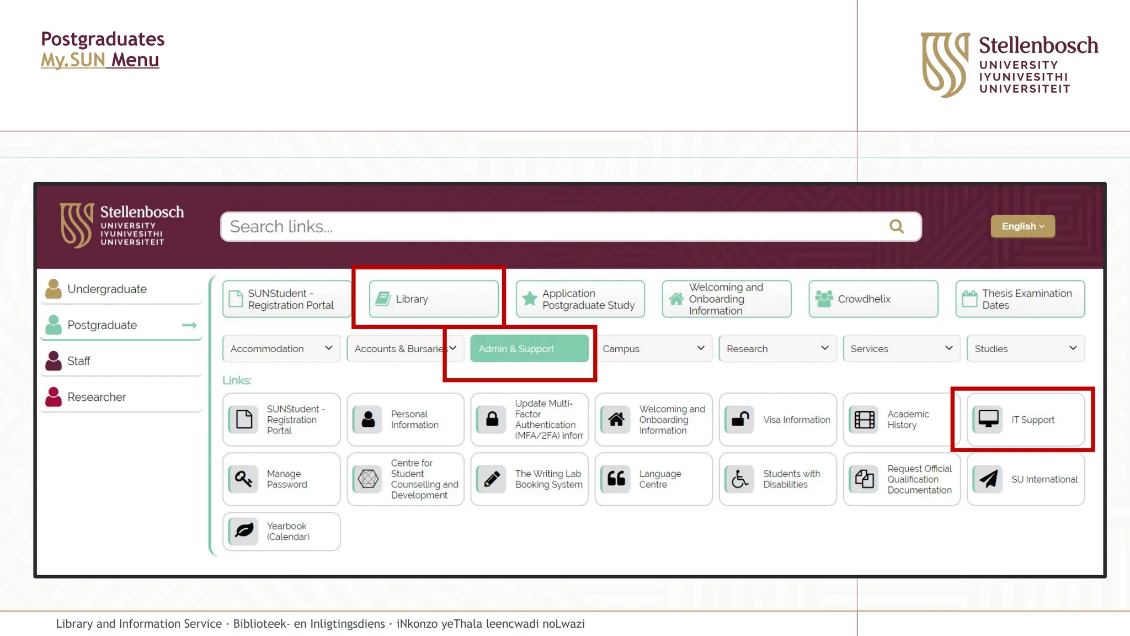Expand the Accommodation dropdown
The height and width of the screenshot is (636, 1130).
pyautogui.click(x=281, y=348)
